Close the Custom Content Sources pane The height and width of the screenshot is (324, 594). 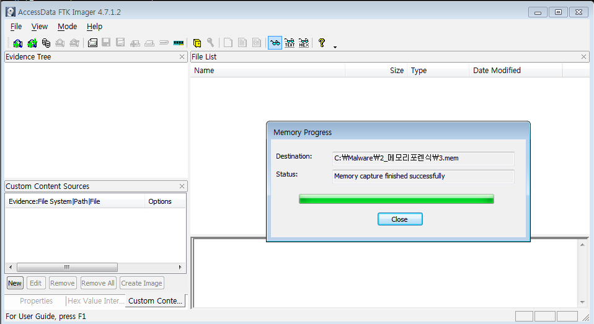tap(182, 186)
